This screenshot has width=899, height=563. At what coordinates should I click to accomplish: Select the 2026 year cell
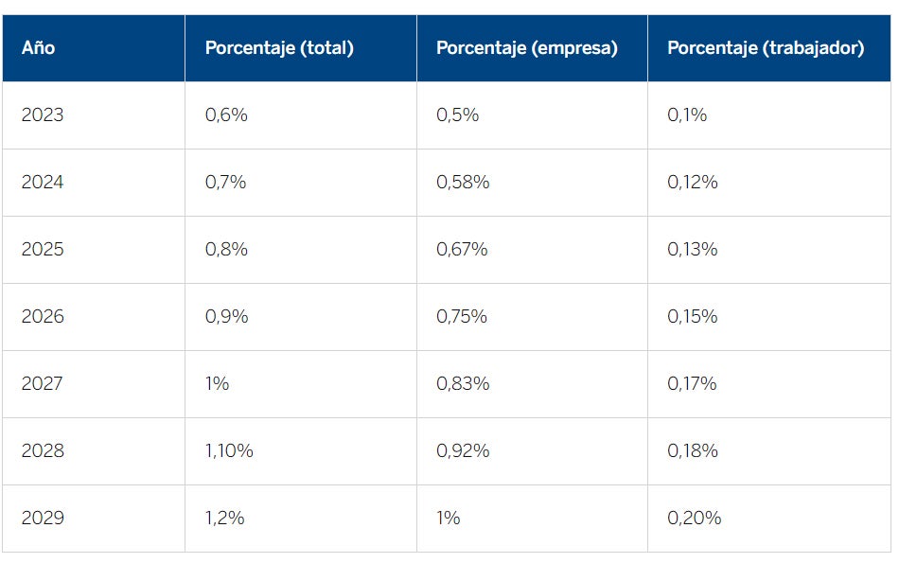click(x=43, y=317)
